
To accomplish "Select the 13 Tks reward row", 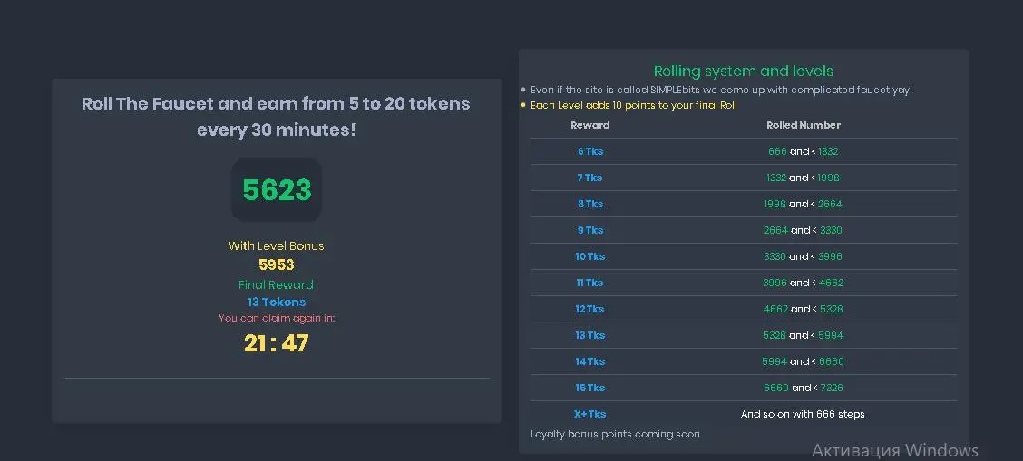I will point(743,335).
